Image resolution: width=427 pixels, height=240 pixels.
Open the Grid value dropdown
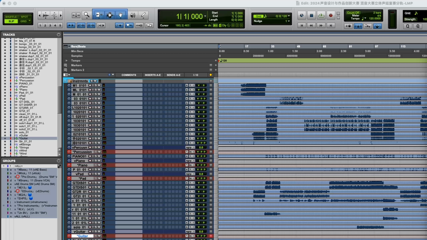click(289, 16)
